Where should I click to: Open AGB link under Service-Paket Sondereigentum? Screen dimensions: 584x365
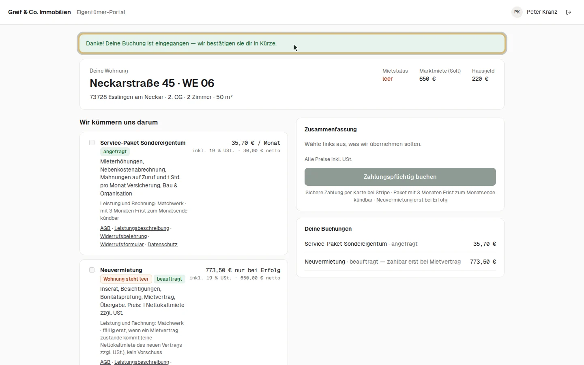105,228
